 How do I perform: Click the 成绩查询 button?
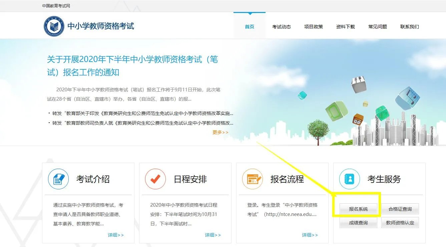click(358, 222)
